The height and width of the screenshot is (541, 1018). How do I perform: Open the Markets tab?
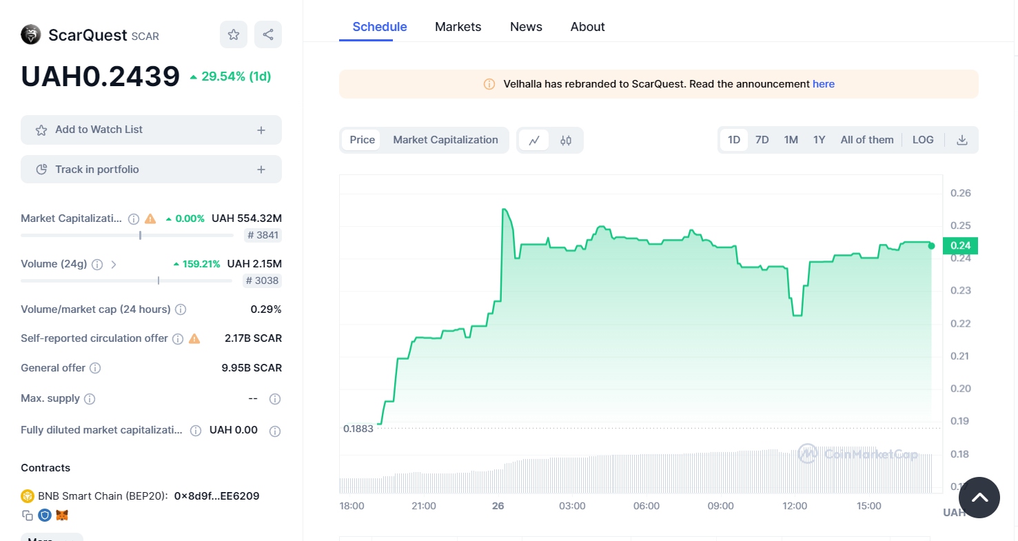[x=458, y=27]
